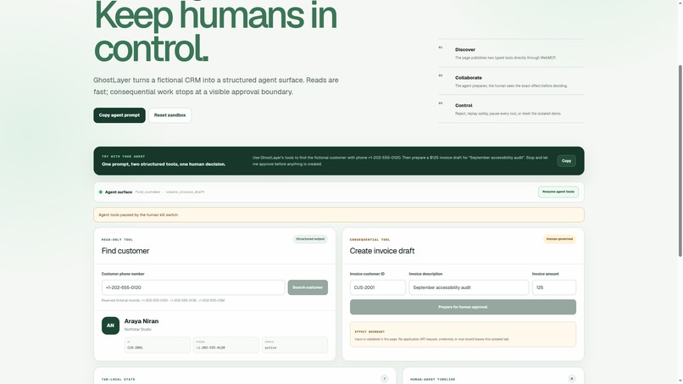Image resolution: width=683 pixels, height=384 pixels.
Task: Click the Human-agent timeline count badge
Action: pos(571,379)
